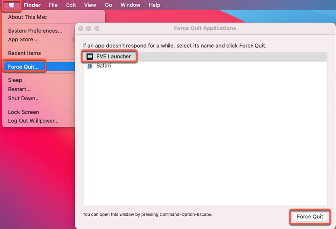Select Safari in app list
Screen dimensions: 336x229
(205, 66)
